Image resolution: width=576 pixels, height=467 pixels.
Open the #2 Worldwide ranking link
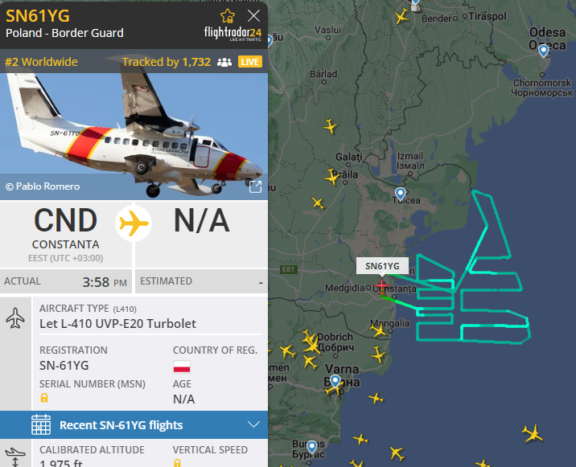[41, 62]
